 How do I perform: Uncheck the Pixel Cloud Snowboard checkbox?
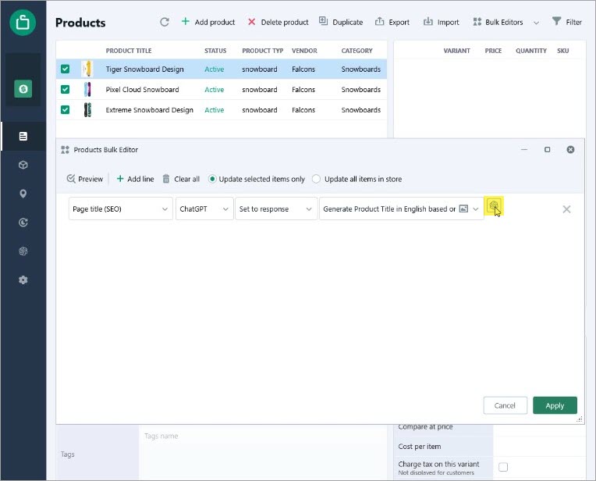point(65,90)
